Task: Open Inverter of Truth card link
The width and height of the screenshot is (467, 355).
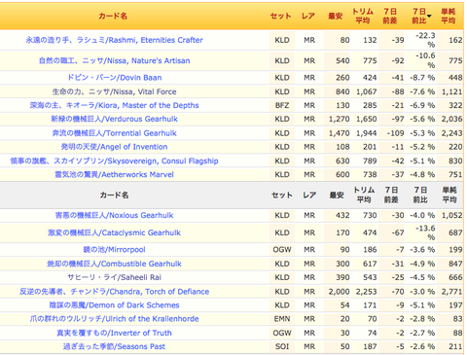Action: pyautogui.click(x=114, y=333)
